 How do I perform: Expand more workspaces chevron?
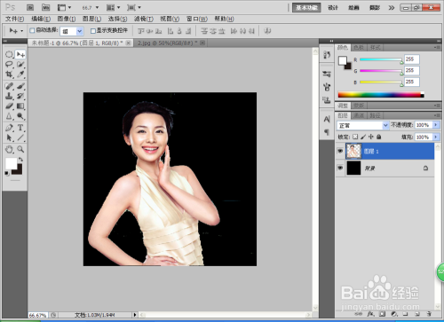pyautogui.click(x=392, y=8)
